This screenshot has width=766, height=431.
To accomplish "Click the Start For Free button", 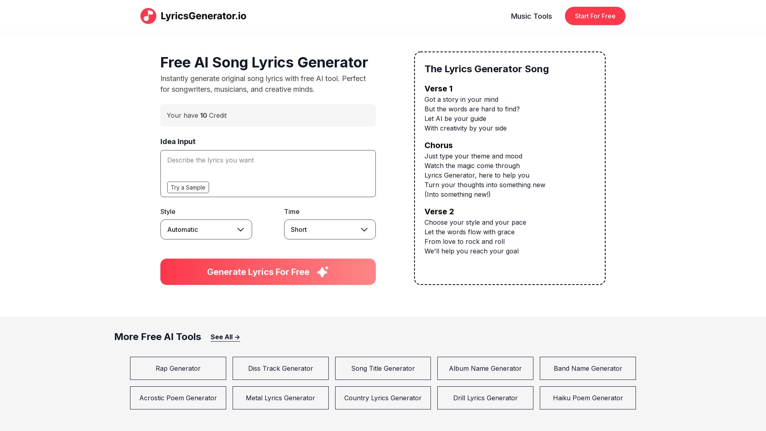I will point(595,16).
